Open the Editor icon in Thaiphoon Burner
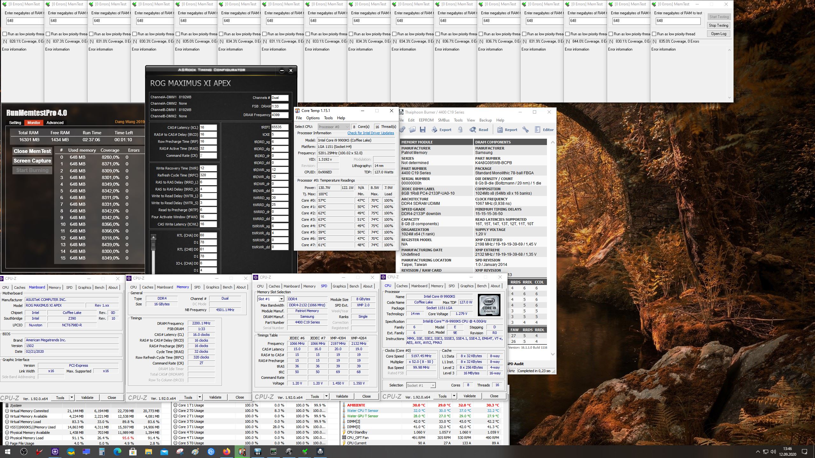The height and width of the screenshot is (458, 815). point(544,129)
